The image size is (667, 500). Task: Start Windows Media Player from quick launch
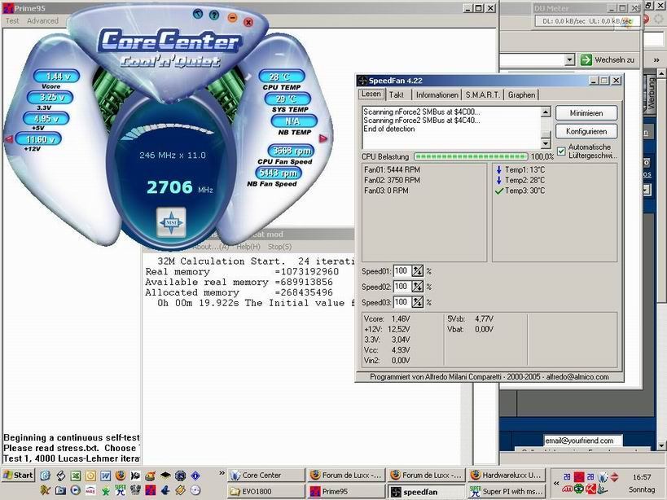point(75,491)
